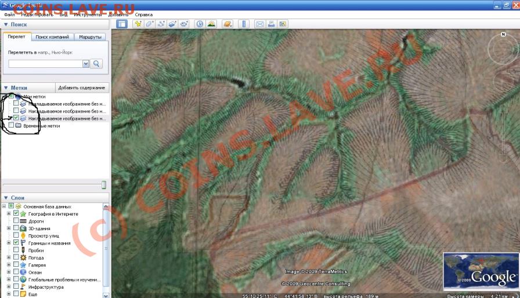Collapse the Поиск panel header triangle
The image size is (520, 298).
(6, 24)
